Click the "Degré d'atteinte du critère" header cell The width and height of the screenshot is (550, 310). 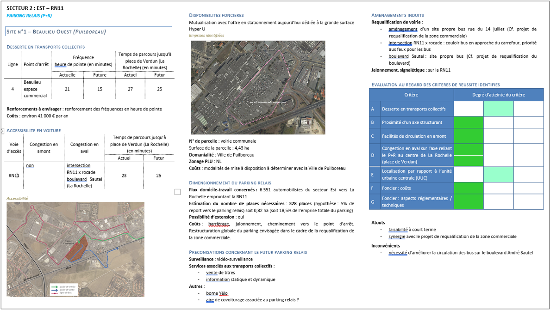click(x=498, y=95)
